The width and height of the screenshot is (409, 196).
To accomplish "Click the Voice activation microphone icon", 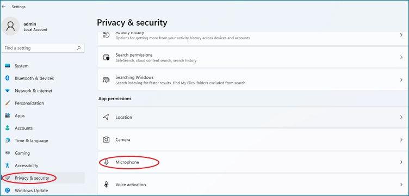I will pos(106,185).
